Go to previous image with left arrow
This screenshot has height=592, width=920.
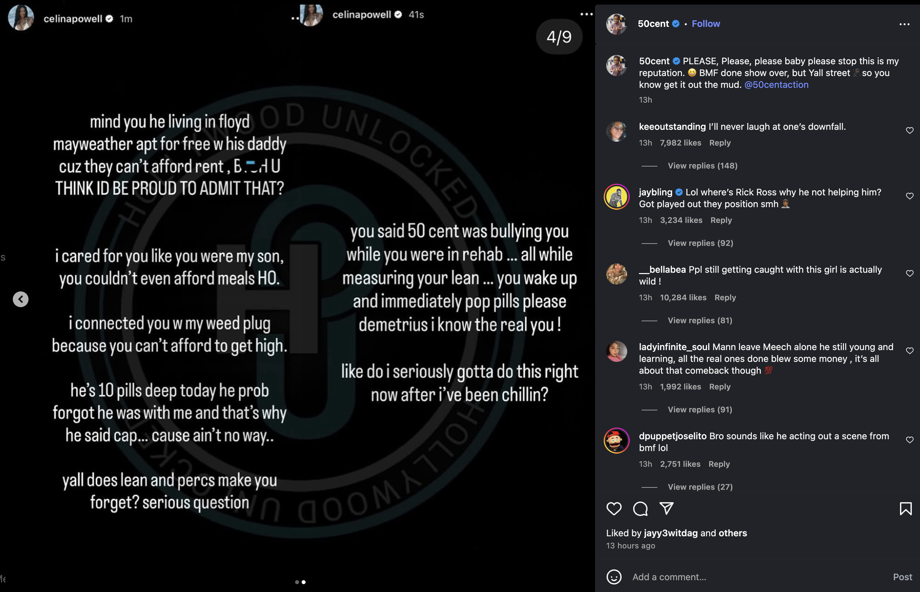[x=21, y=299]
